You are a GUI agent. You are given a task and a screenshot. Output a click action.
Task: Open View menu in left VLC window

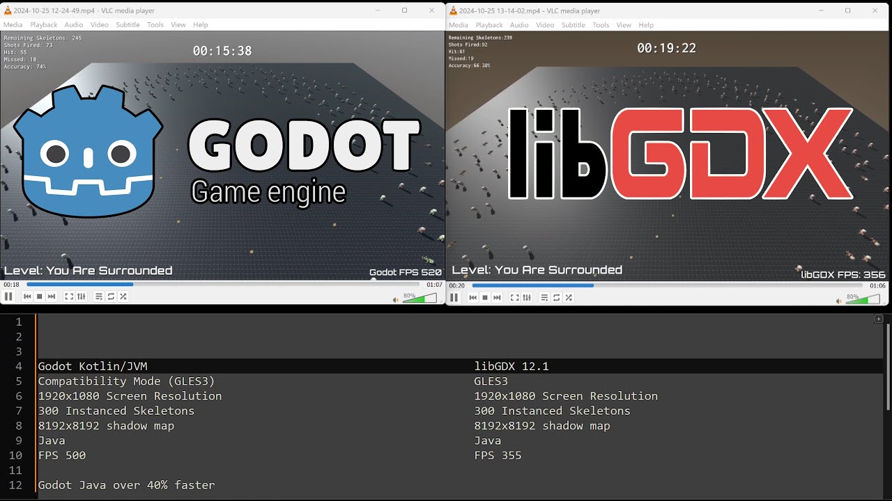[178, 24]
